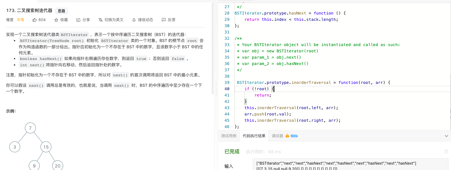Click code line return this.index < this.stack.length
Image resolution: width=451 pixels, height=170 pixels.
(x=291, y=19)
